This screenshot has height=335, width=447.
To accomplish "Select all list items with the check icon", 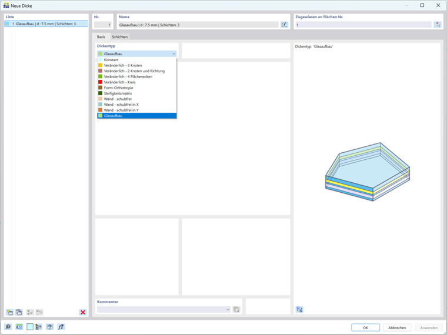I will click(x=30, y=312).
